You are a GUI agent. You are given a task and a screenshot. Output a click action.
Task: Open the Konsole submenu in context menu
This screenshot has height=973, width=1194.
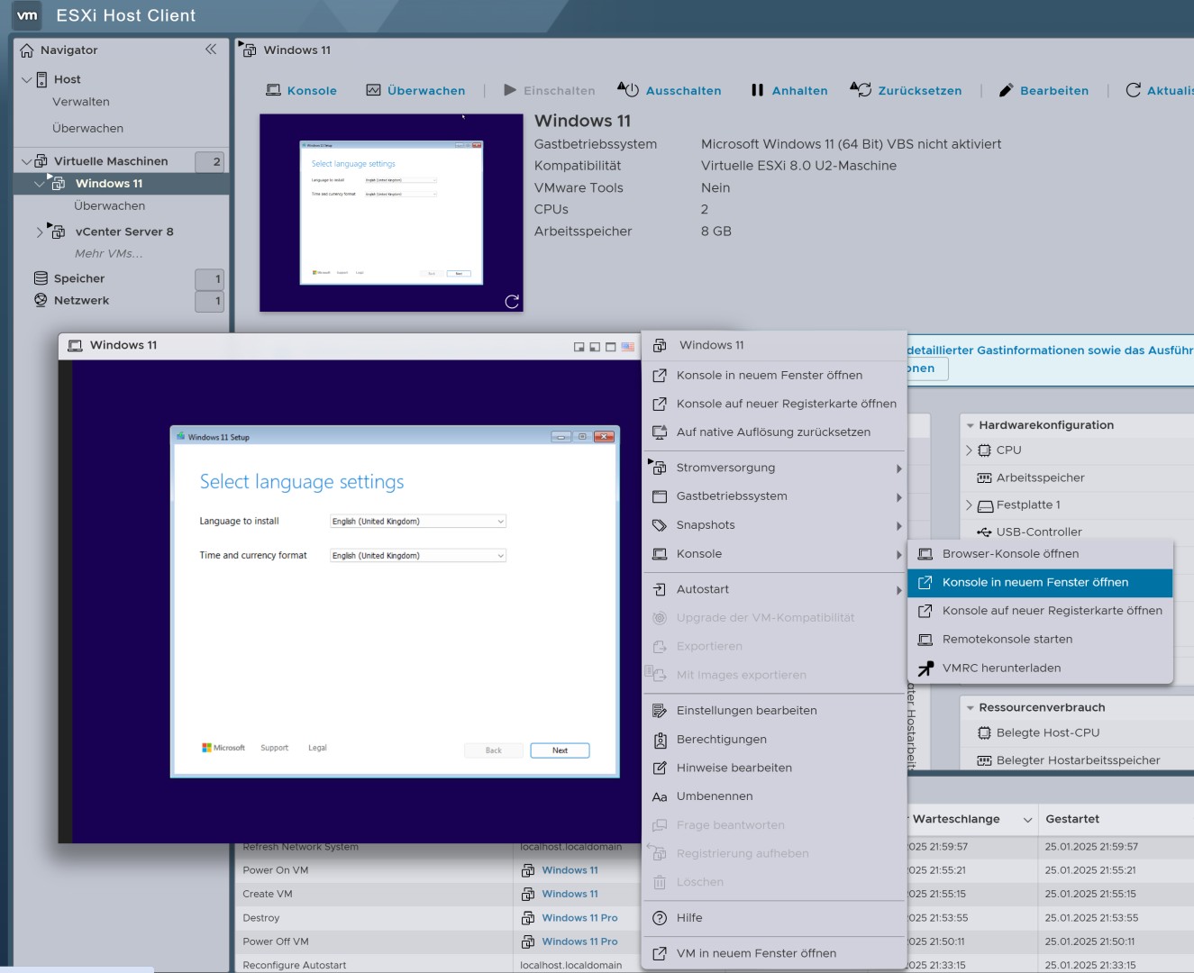pos(775,554)
